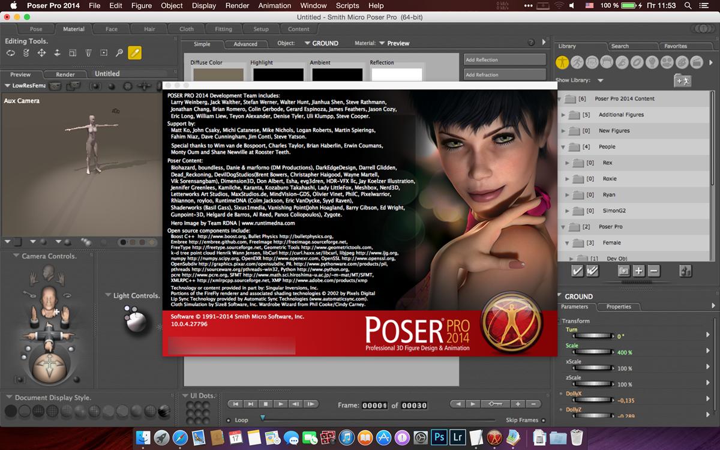Switch to the Render document tab
720x450 pixels.
(x=65, y=74)
